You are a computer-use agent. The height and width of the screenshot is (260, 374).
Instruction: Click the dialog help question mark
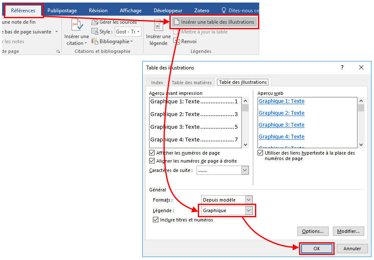coord(342,68)
